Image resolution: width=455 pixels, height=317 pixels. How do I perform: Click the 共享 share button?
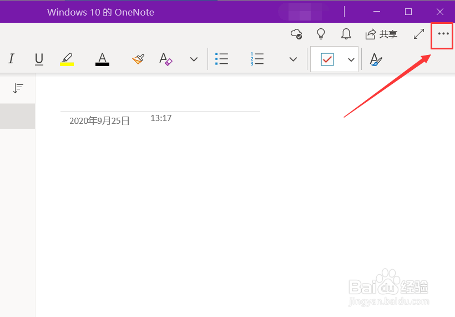pos(381,34)
